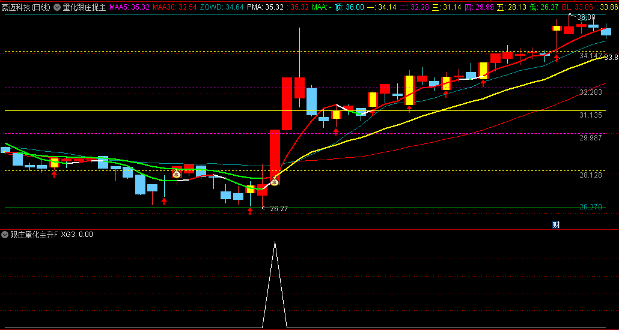Click the indicator name 量化跟庄捉主

(85, 7)
